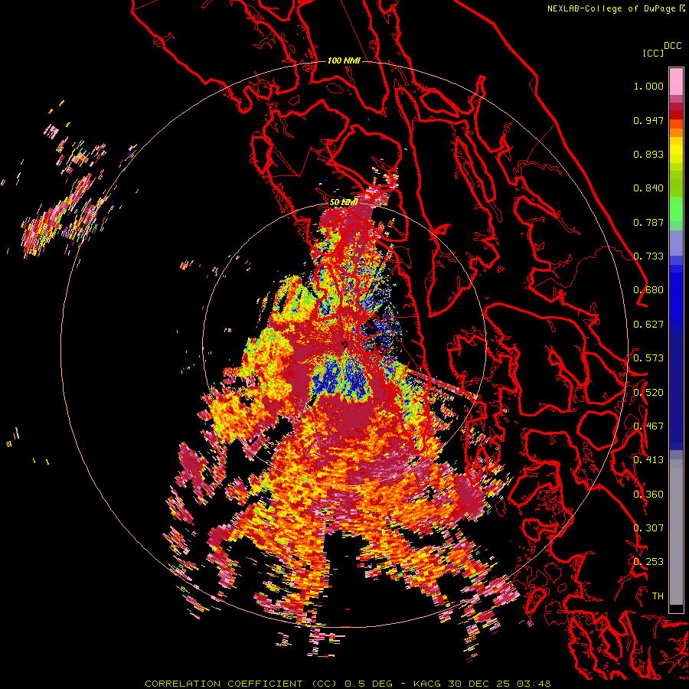Viewport: 689px width, 689px height.
Task: Click the 30 DEC 25 date in the caption
Action: [478, 684]
